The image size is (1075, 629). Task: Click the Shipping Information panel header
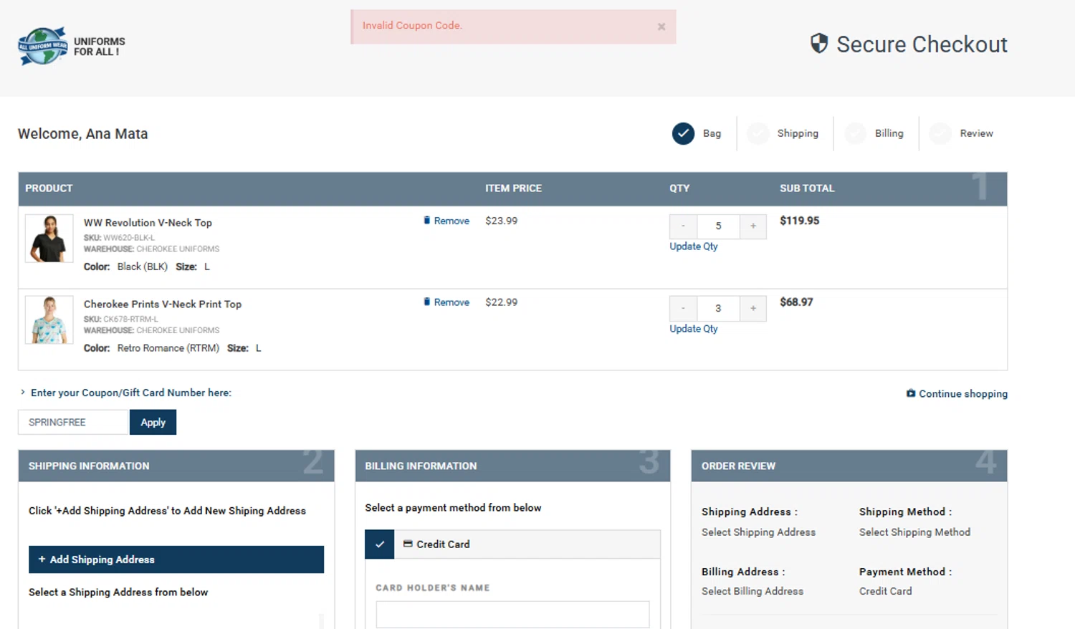click(176, 466)
